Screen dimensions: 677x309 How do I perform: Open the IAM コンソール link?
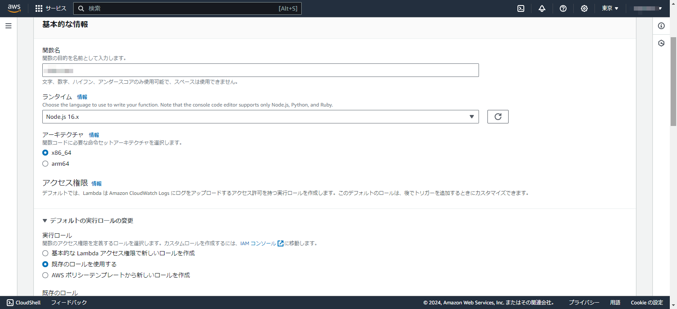(x=262, y=243)
